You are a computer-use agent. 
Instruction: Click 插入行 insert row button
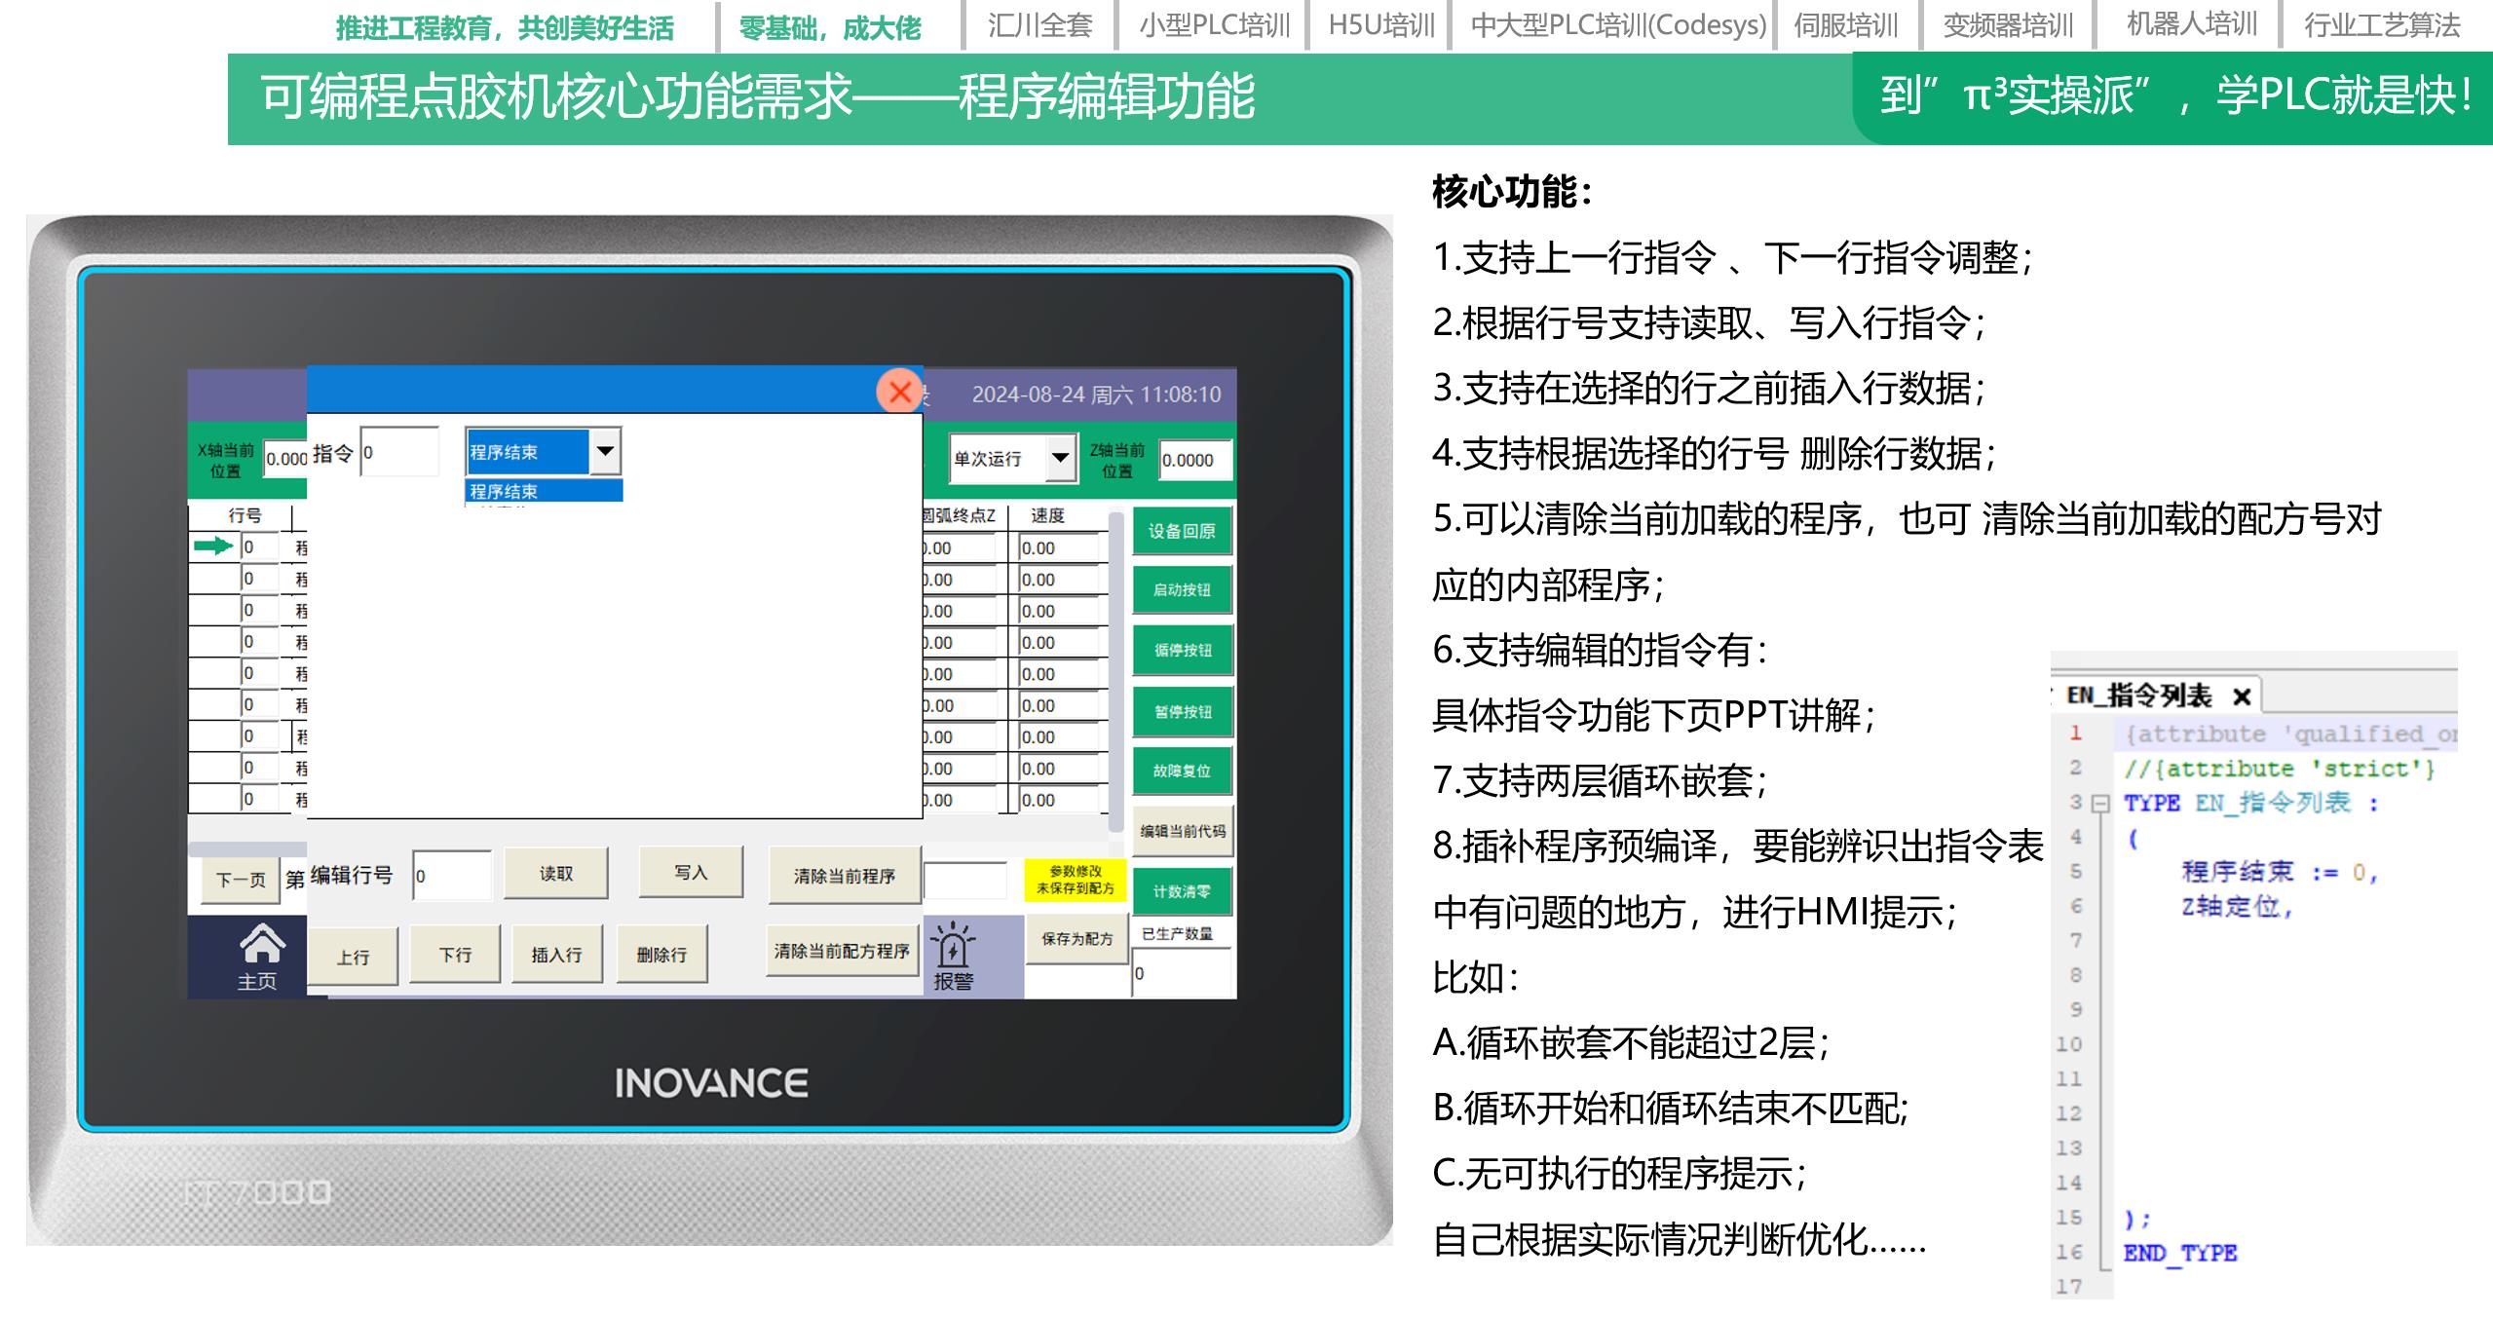(x=556, y=955)
